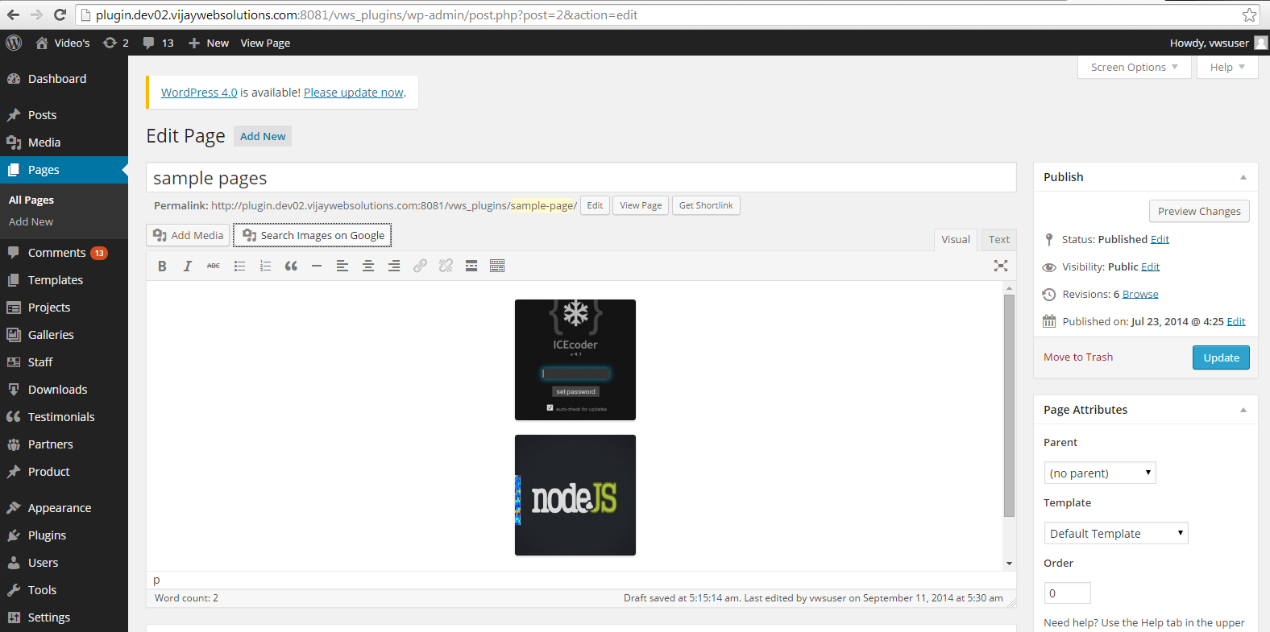Click the editor vertical scrollbar thumb

pyautogui.click(x=1009, y=406)
